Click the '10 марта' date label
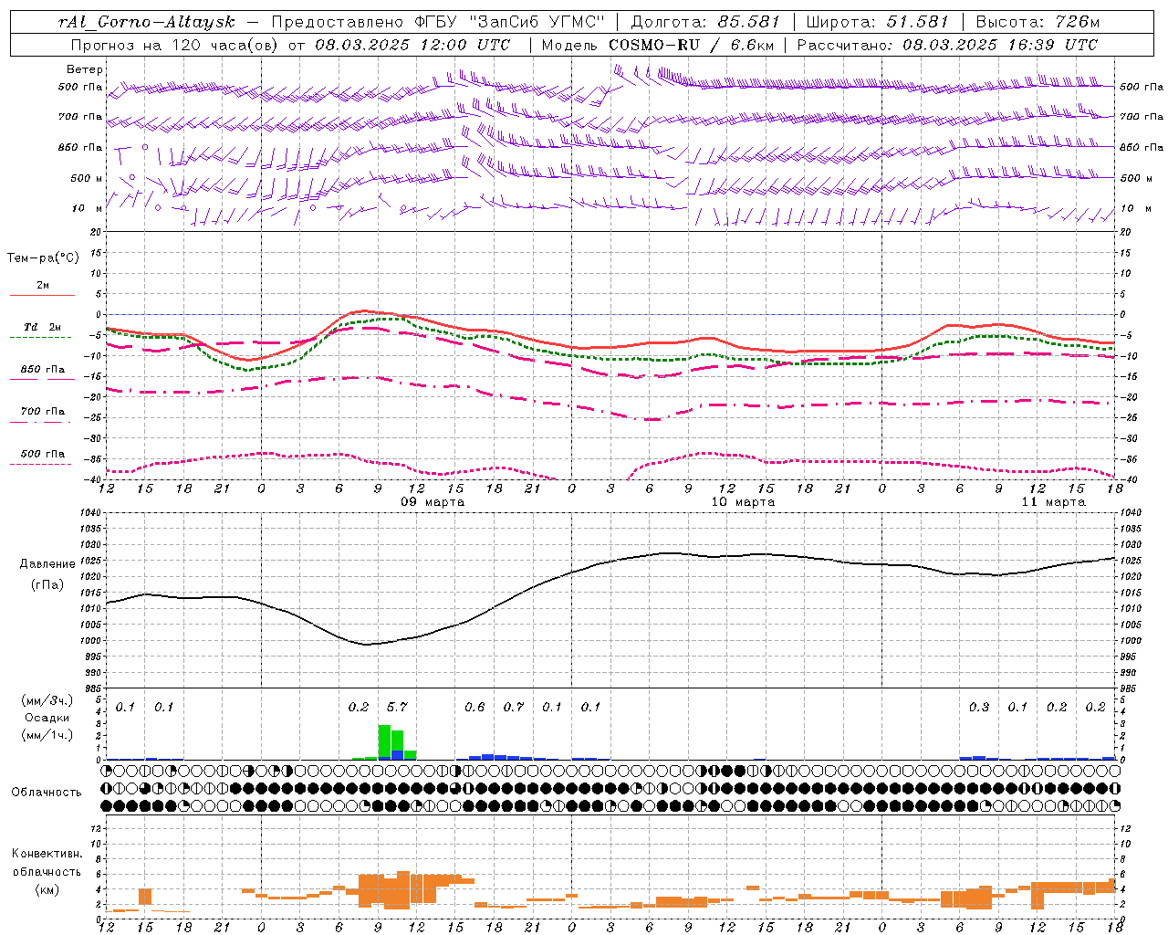Image resolution: width=1168 pixels, height=935 pixels. pos(743,502)
